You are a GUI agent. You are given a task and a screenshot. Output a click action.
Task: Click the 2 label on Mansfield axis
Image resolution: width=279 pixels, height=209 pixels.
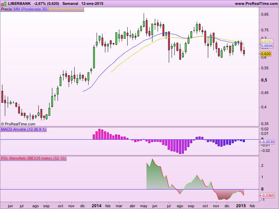262,166
